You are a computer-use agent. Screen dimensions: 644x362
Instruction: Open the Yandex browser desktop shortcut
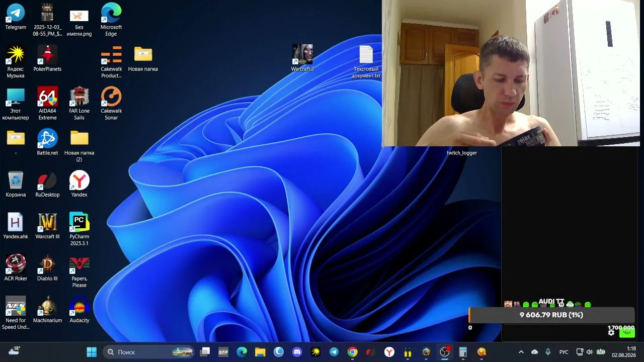pyautogui.click(x=79, y=184)
